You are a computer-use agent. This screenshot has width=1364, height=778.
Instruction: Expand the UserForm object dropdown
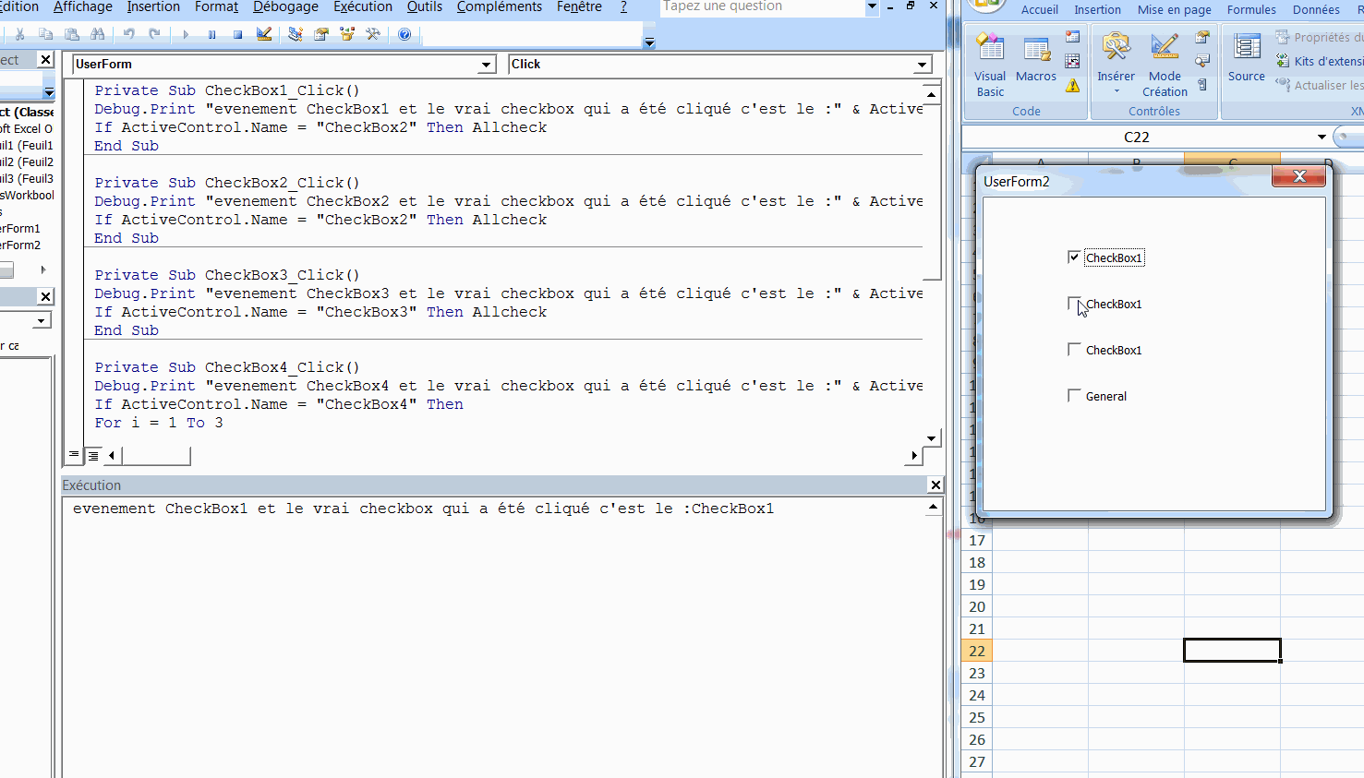487,65
